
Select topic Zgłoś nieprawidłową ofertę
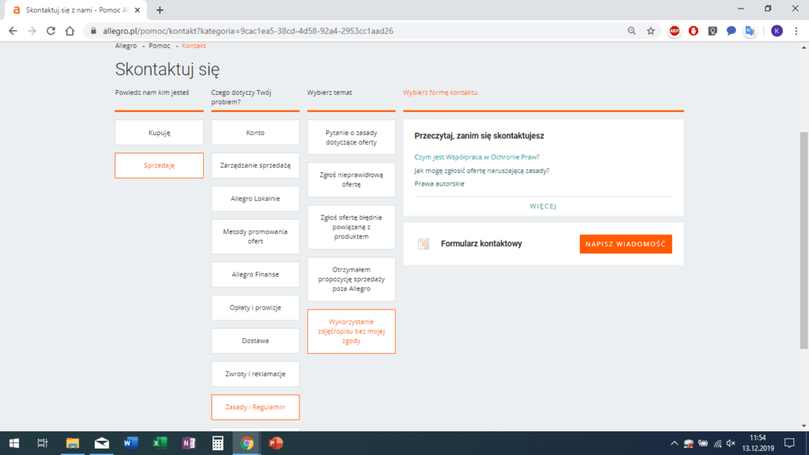point(351,179)
